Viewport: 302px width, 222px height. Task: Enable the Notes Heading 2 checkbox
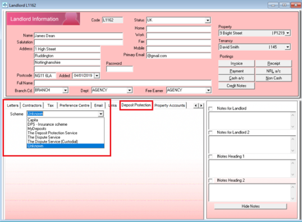tap(211, 181)
